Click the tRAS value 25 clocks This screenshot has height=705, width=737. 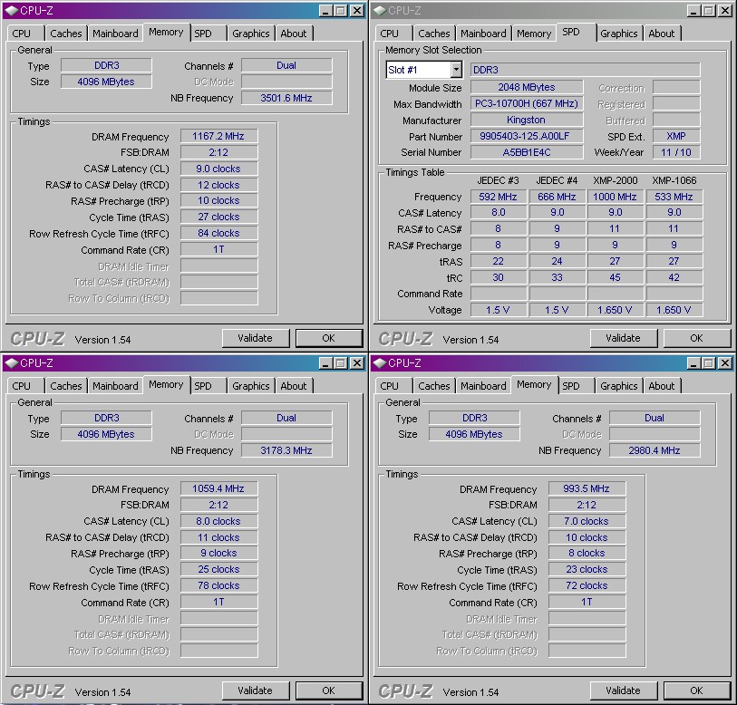click(x=218, y=569)
